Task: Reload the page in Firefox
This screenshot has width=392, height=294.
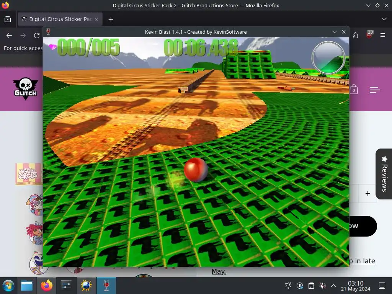Action: point(37,36)
